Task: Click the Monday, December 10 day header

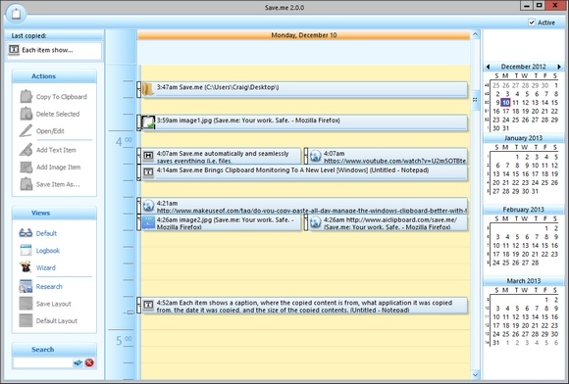Action: tap(304, 35)
